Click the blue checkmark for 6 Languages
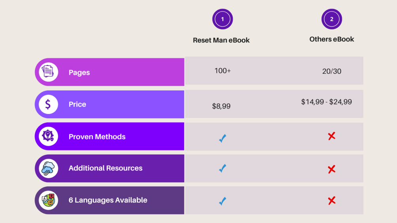 222,201
